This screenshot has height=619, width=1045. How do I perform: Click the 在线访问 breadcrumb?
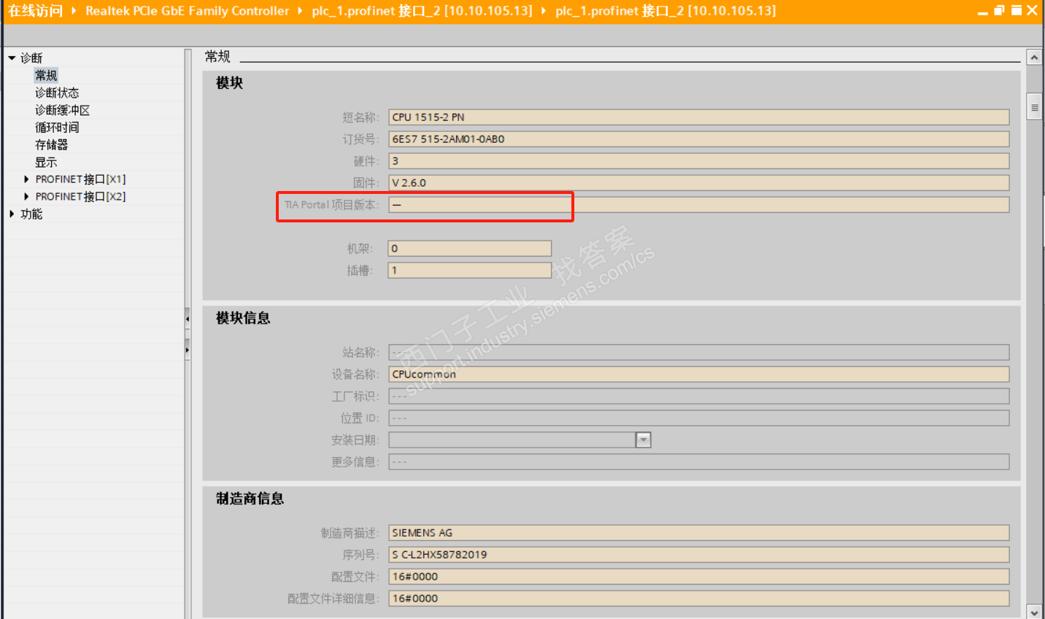tap(35, 11)
